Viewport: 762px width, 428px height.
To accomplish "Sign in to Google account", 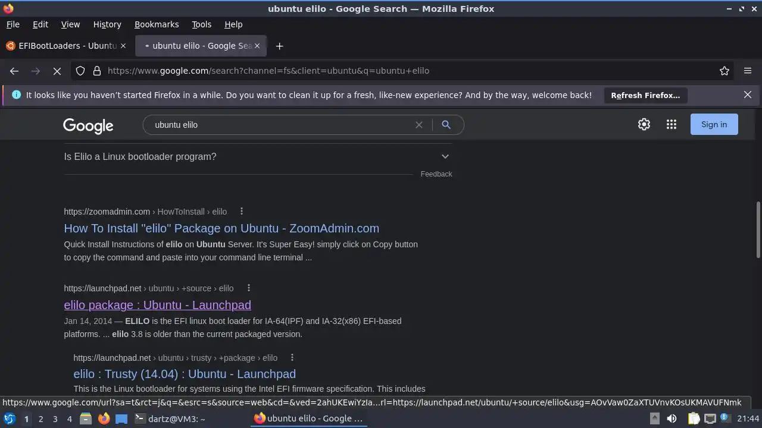I will [x=714, y=124].
